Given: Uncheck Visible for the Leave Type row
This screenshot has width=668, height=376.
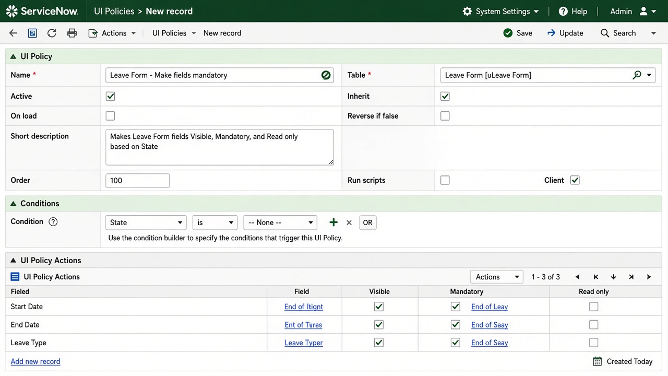Looking at the screenshot, I should tap(379, 343).
